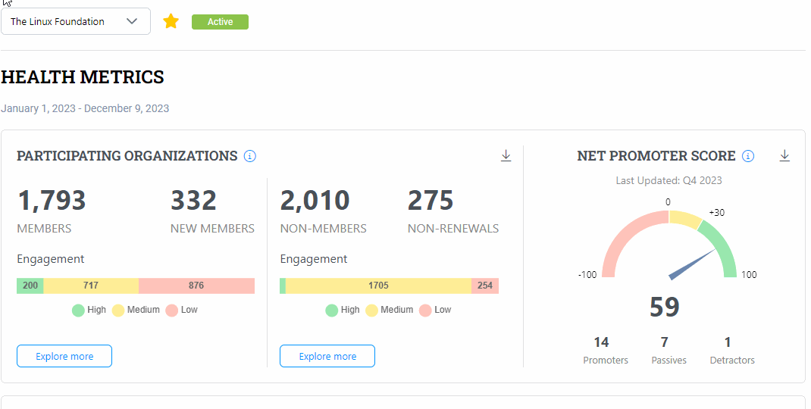Screen dimensions: 811x409
Task: Select the yellow 717 medium engagement segment
Action: tap(91, 286)
